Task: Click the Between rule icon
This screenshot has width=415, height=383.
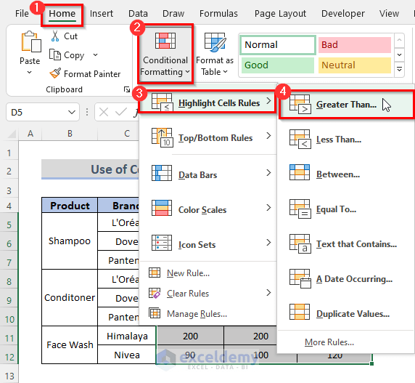Action: 300,172
